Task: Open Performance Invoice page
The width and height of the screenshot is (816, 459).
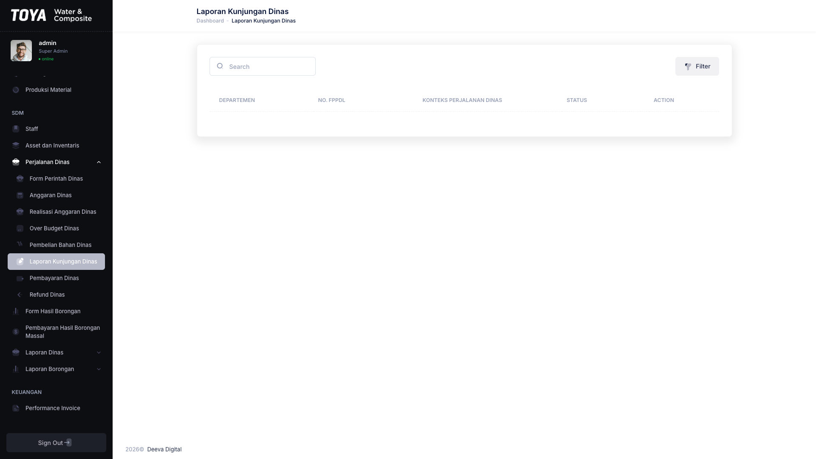Action: (56, 408)
